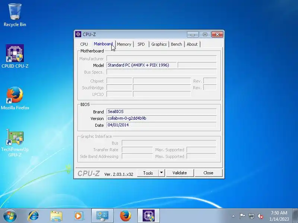The width and height of the screenshot is (298, 223).
Task: Open the Recycle Bin desktop icon
Action: coord(15,15)
